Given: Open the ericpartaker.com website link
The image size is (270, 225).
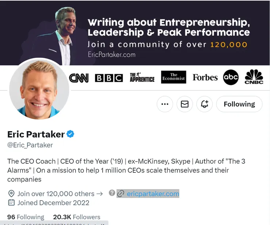Looking at the screenshot, I should point(153,194).
